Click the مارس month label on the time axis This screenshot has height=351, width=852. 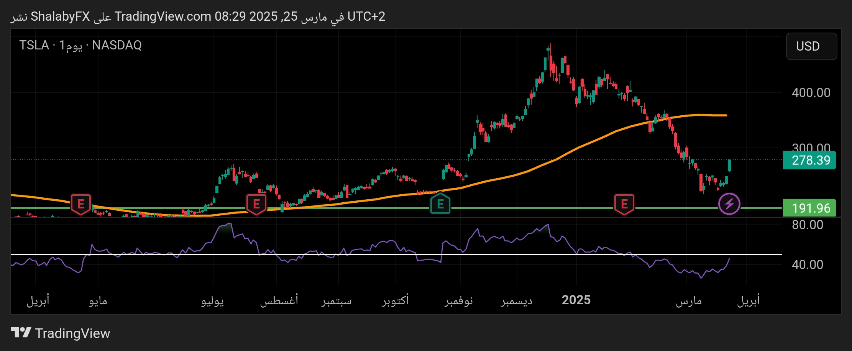[689, 301]
